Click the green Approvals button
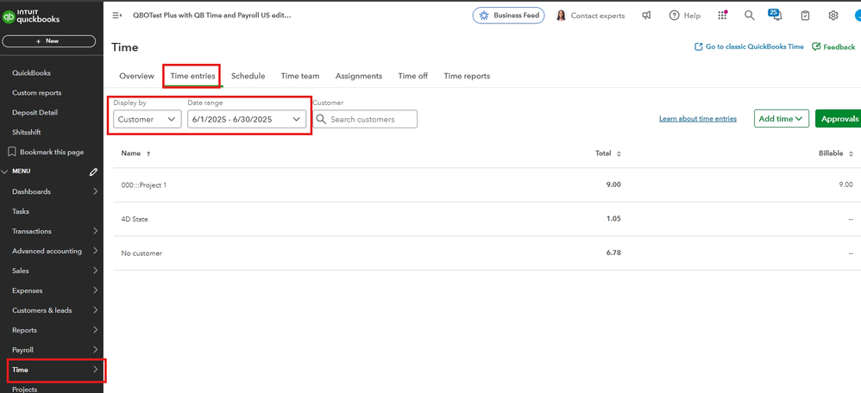The image size is (861, 393). (x=839, y=119)
